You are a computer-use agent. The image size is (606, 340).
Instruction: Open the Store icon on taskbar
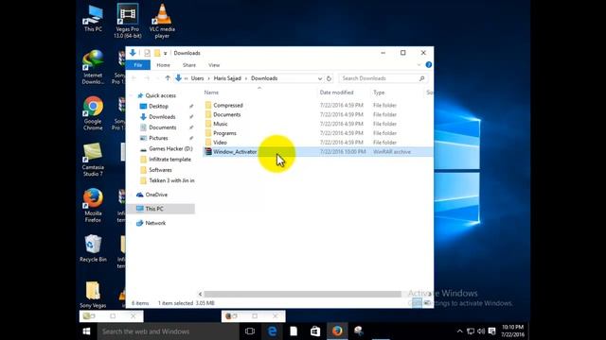(x=315, y=331)
